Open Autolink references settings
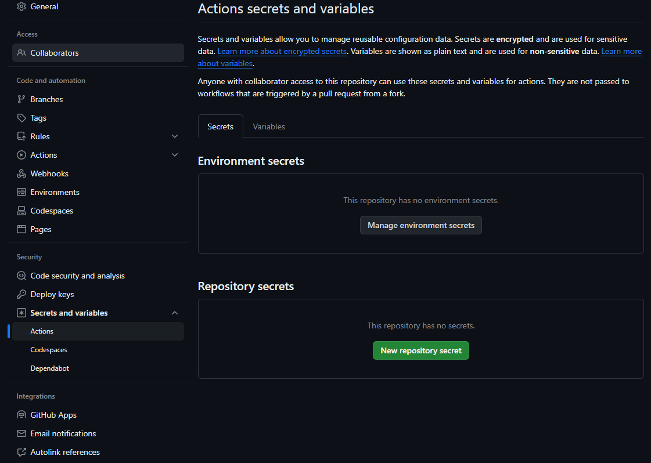Image resolution: width=651 pixels, height=463 pixels. click(65, 452)
